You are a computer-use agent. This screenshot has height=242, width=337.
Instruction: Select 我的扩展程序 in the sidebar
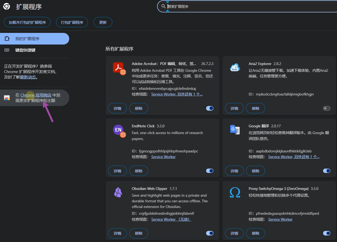coord(34,39)
